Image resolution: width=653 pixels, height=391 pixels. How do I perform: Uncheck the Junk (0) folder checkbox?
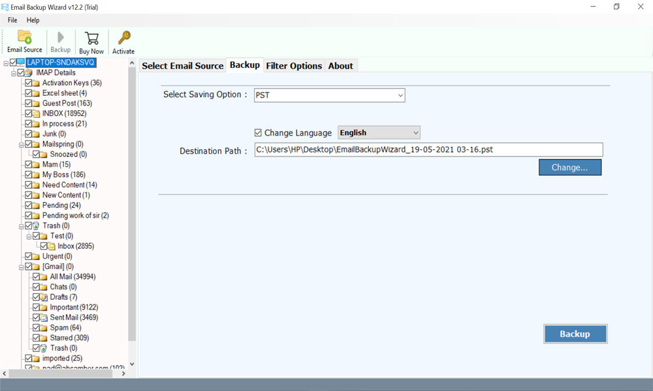28,134
